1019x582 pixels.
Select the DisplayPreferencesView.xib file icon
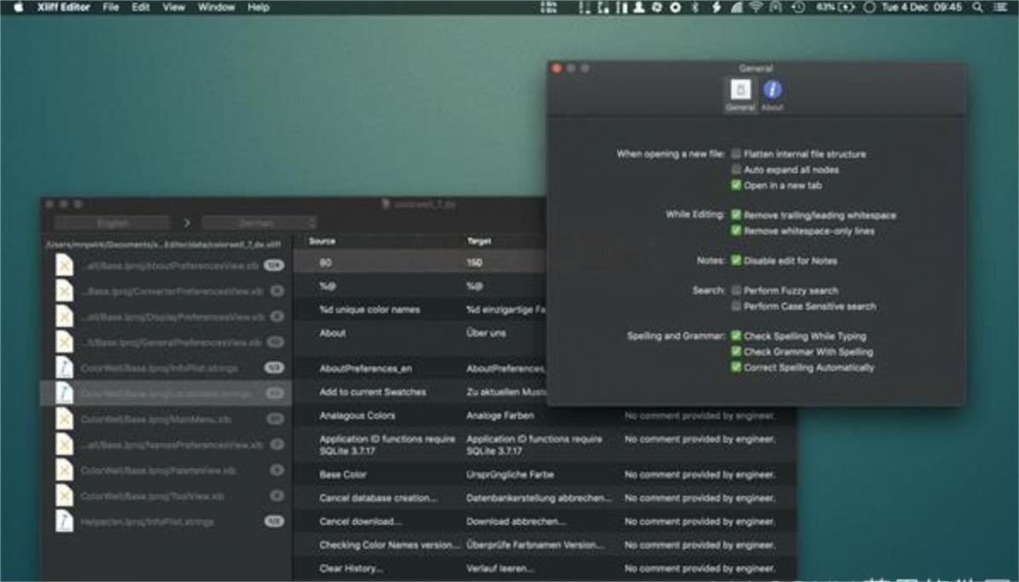pyautogui.click(x=64, y=317)
